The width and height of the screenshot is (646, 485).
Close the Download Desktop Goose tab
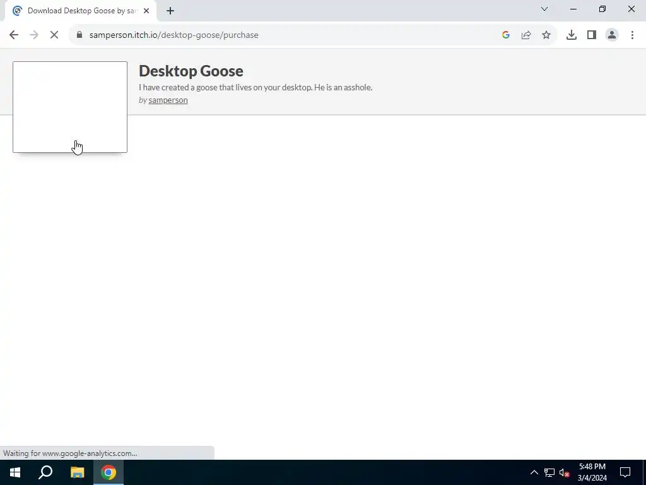pos(146,11)
